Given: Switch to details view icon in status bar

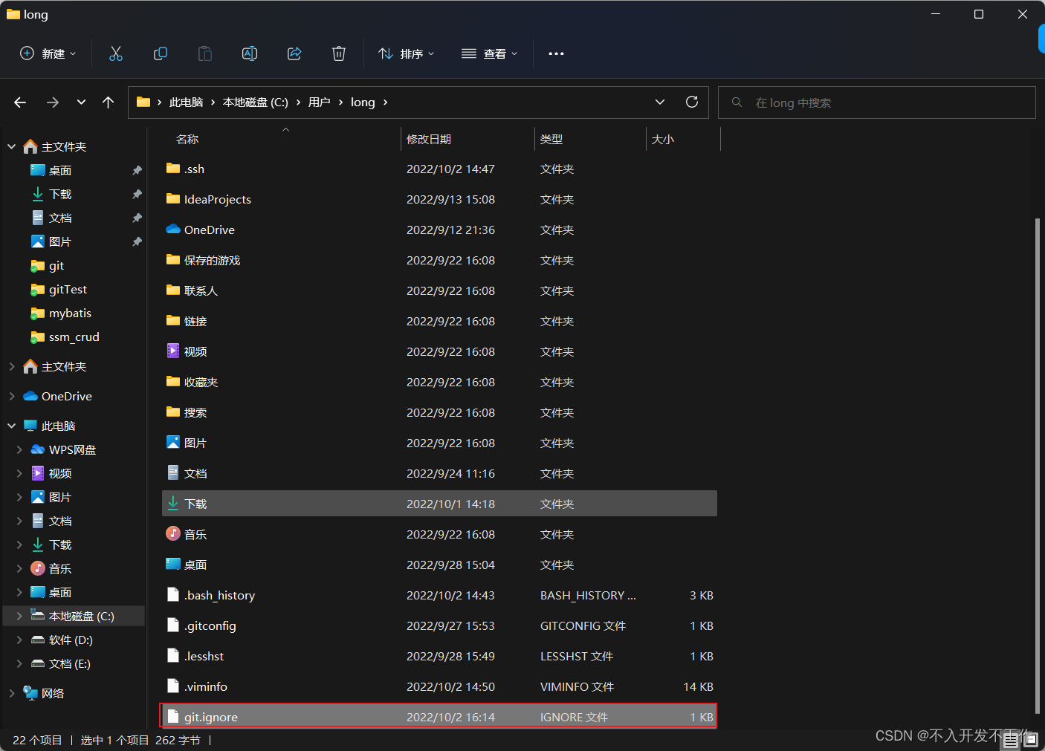Looking at the screenshot, I should click(x=1012, y=740).
